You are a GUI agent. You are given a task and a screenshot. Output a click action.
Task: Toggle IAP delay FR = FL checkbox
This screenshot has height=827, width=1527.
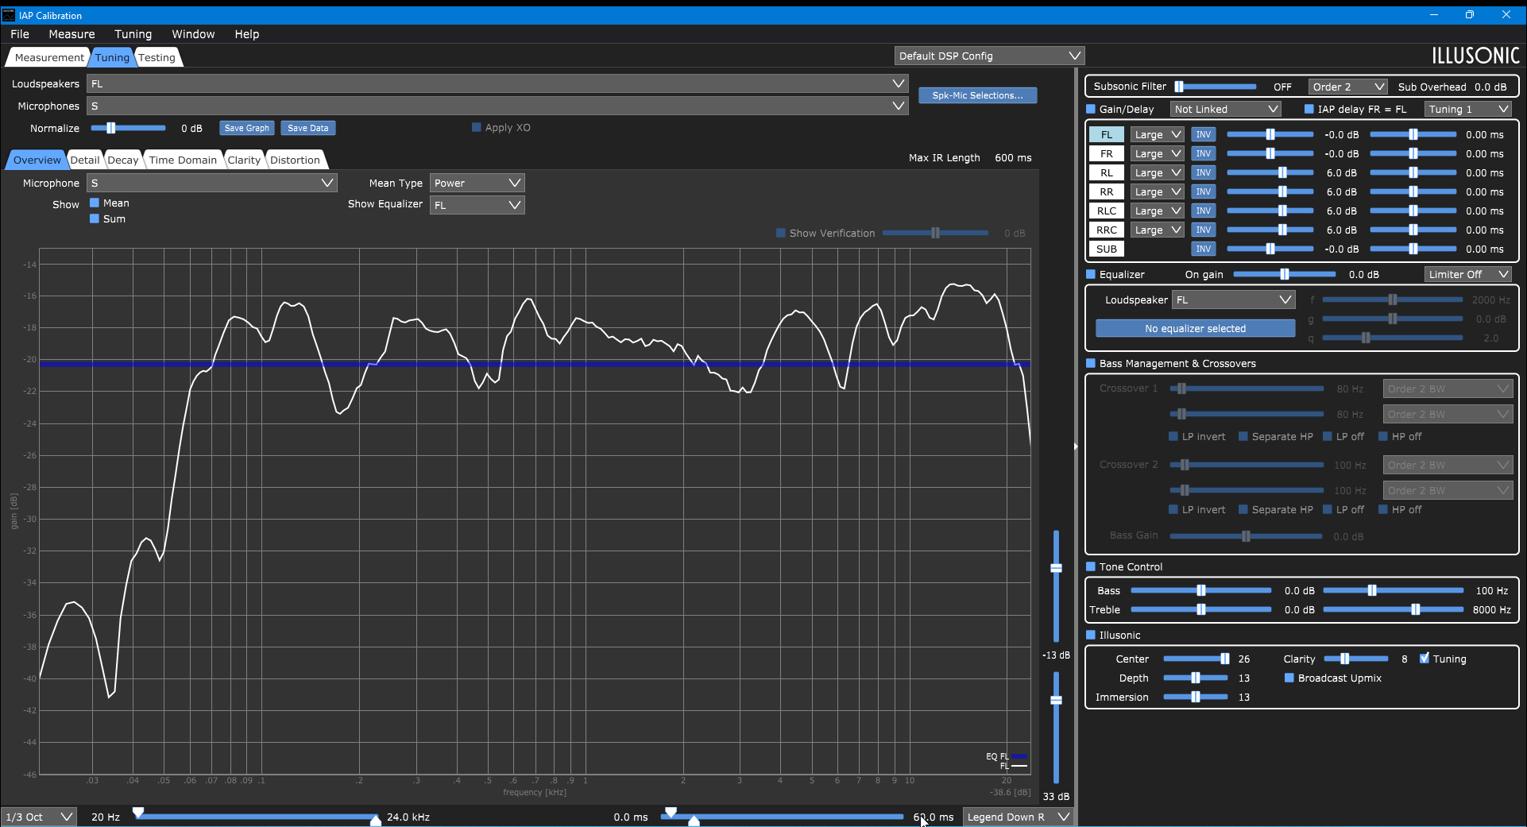click(x=1309, y=109)
